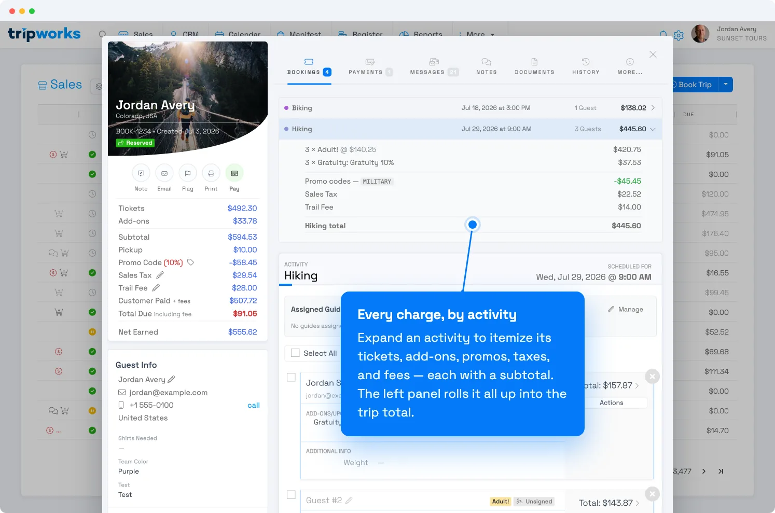Open Book Trip dropdown arrow
This screenshot has height=513, width=775.
coord(726,85)
